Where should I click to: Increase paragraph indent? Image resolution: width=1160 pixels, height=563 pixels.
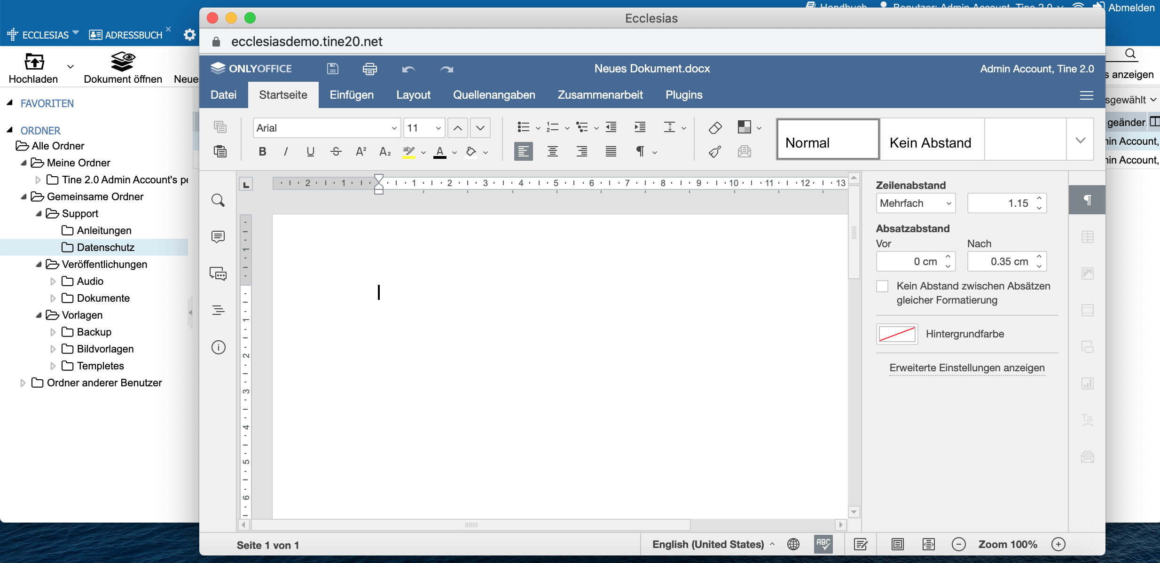640,127
